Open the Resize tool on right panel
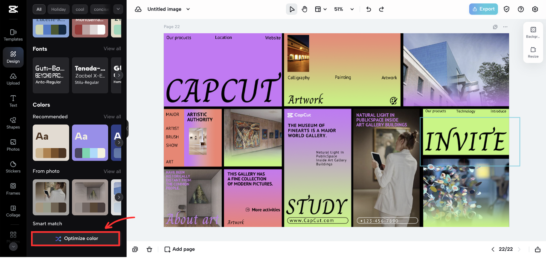This screenshot has height=261, width=546. click(x=533, y=53)
